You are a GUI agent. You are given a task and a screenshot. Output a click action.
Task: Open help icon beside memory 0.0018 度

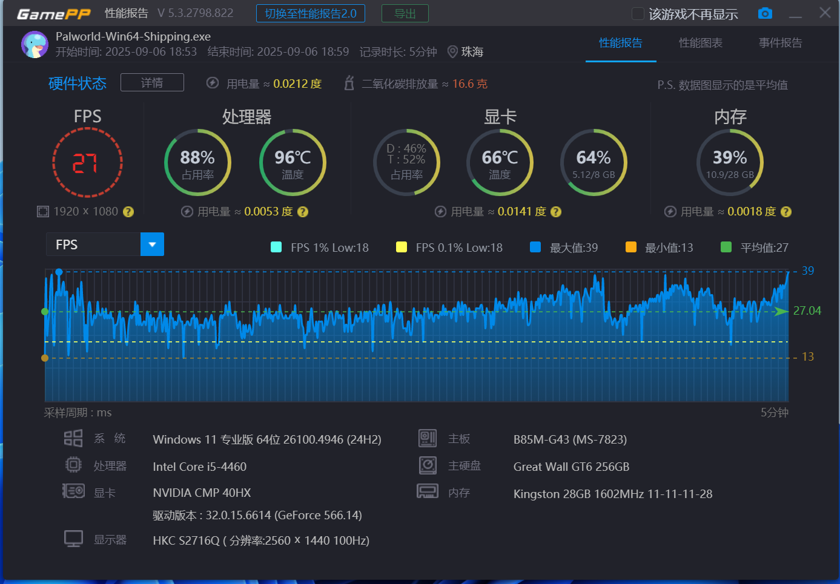click(786, 212)
